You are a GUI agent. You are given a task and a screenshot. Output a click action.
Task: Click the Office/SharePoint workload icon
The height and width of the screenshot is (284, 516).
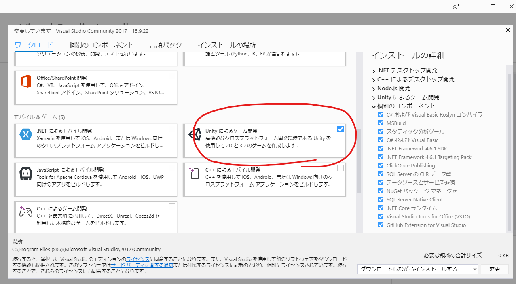click(26, 82)
